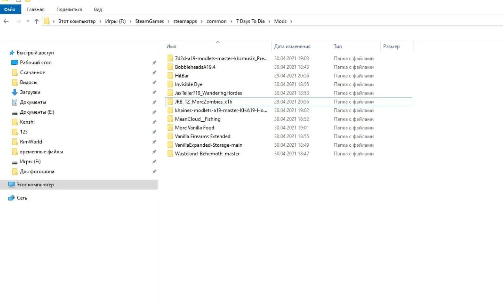The image size is (503, 306).
Task: Click the Forward navigation arrow
Action: [18, 21]
